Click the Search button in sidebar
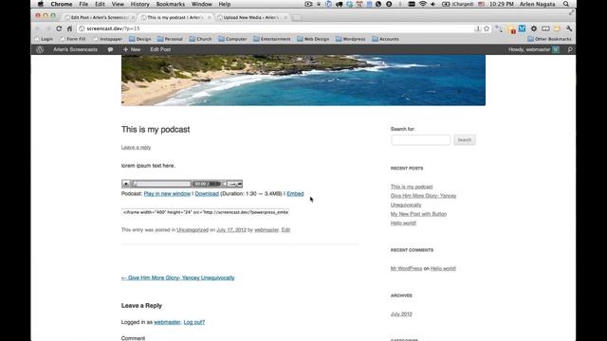Viewport: 607px width, 341px height. (464, 140)
